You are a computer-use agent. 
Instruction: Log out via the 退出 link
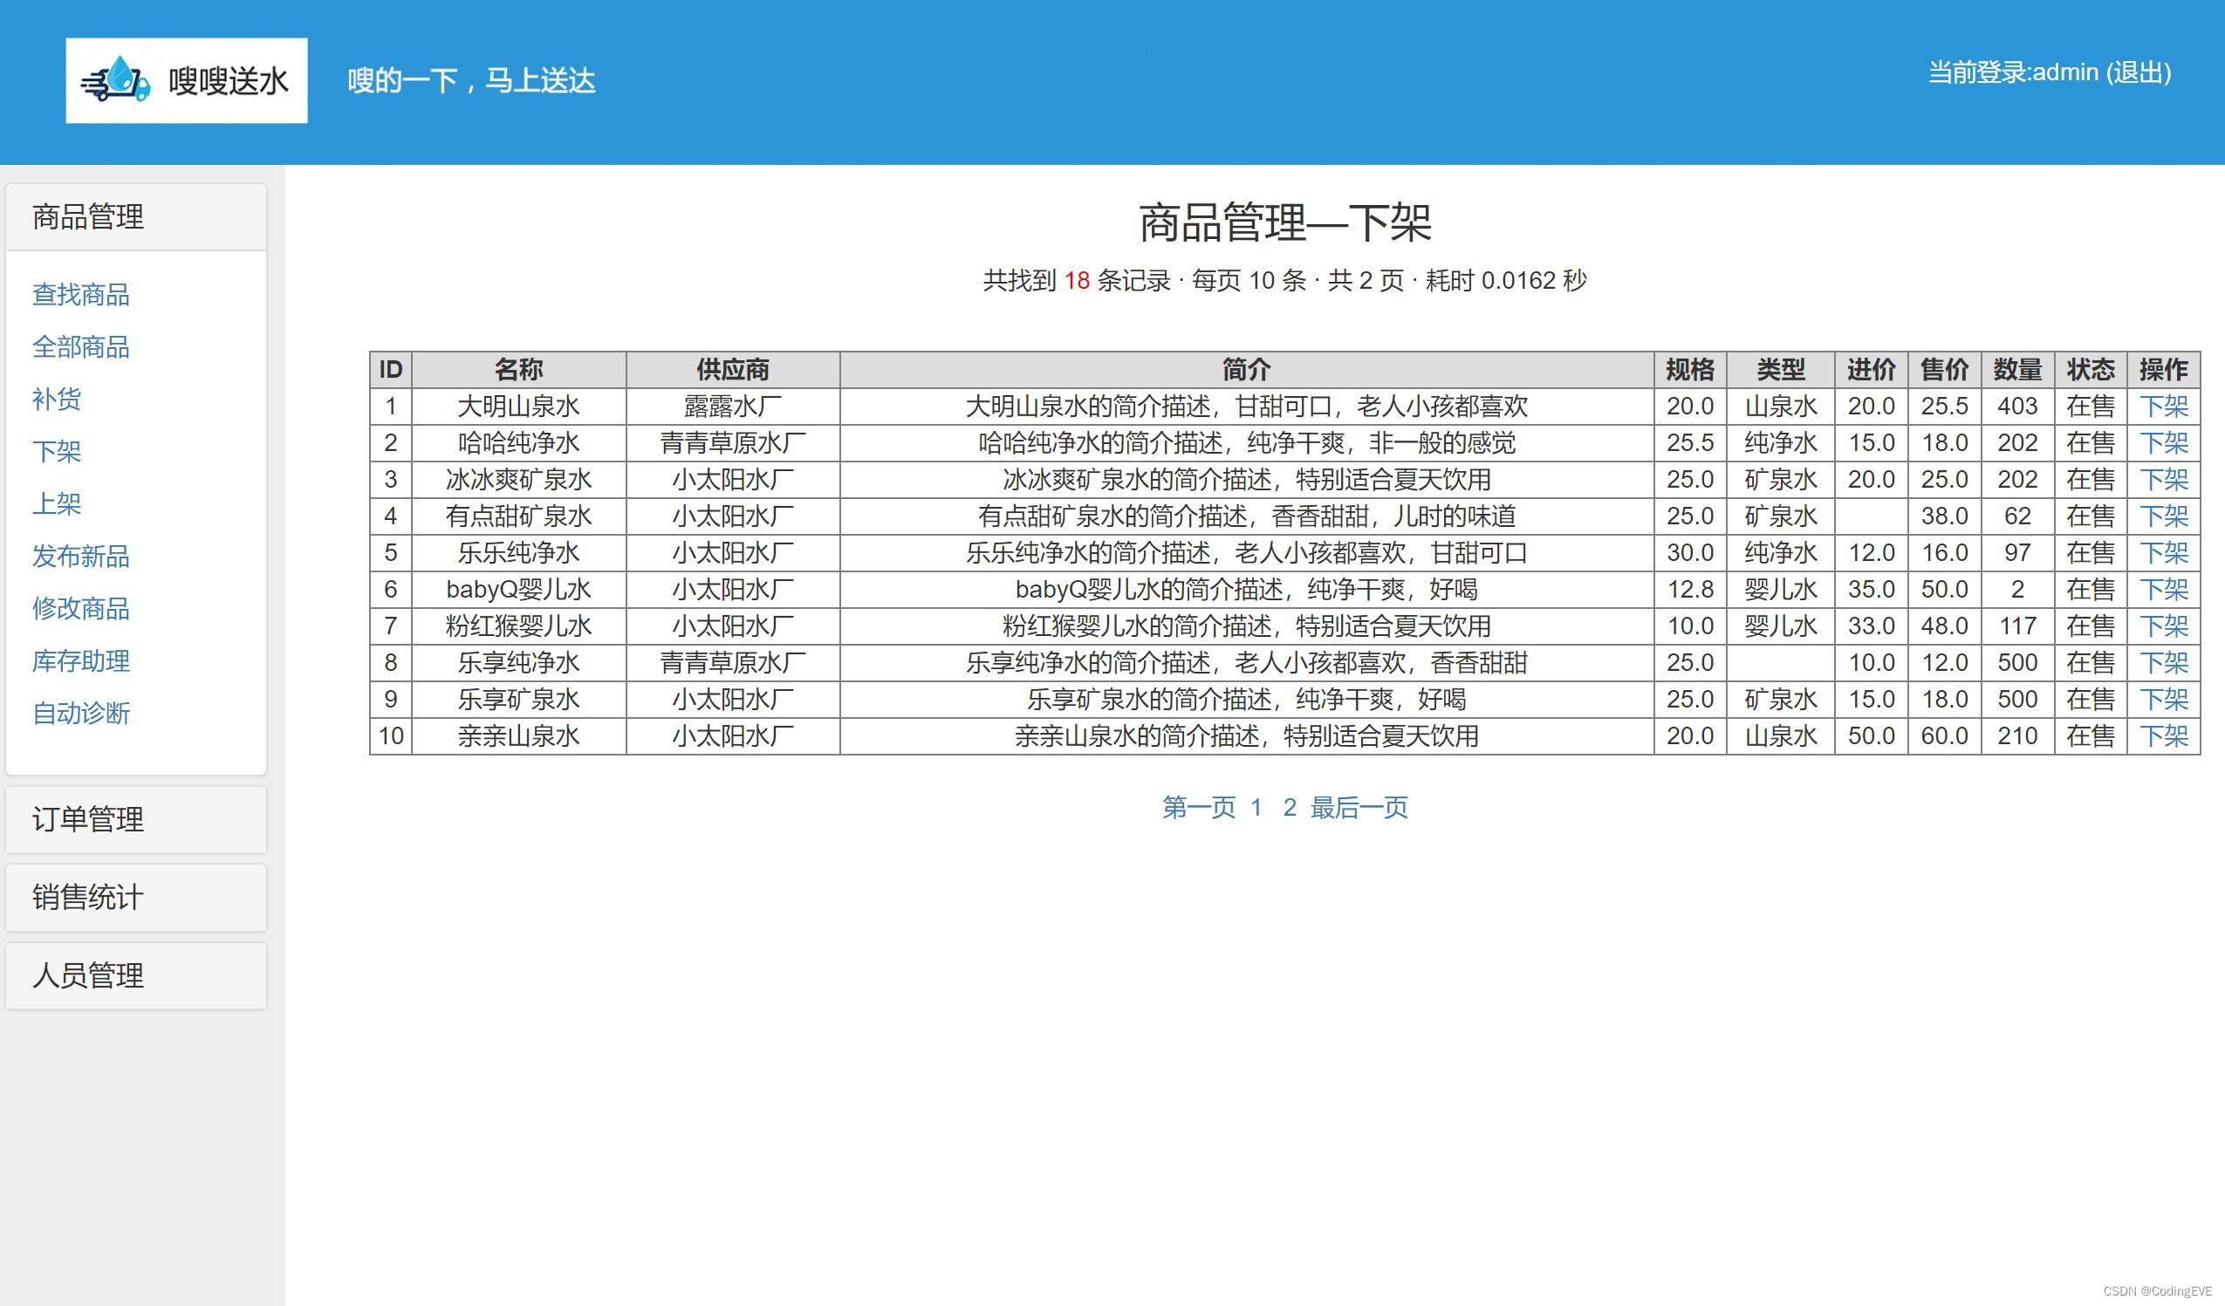[2138, 72]
